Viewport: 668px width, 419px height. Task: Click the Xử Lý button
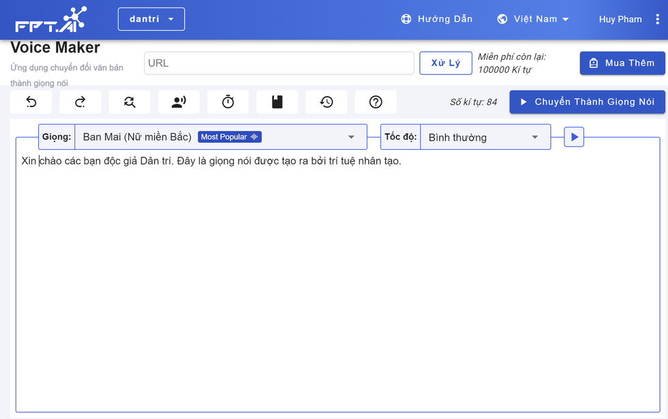coord(446,63)
